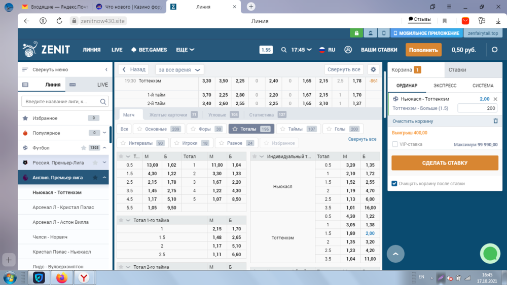Click odds 2,00 for Тоттенхэм over 1.5
Screen dimensions: 507x285
(370, 233)
